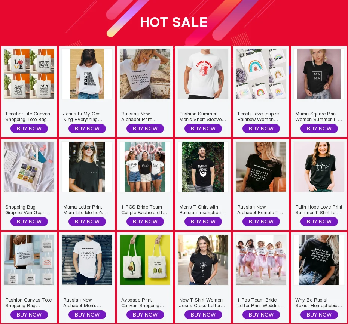The width and height of the screenshot is (348, 324).
Task: Buy now the Jesus Is My God shirt
Action: tap(87, 129)
